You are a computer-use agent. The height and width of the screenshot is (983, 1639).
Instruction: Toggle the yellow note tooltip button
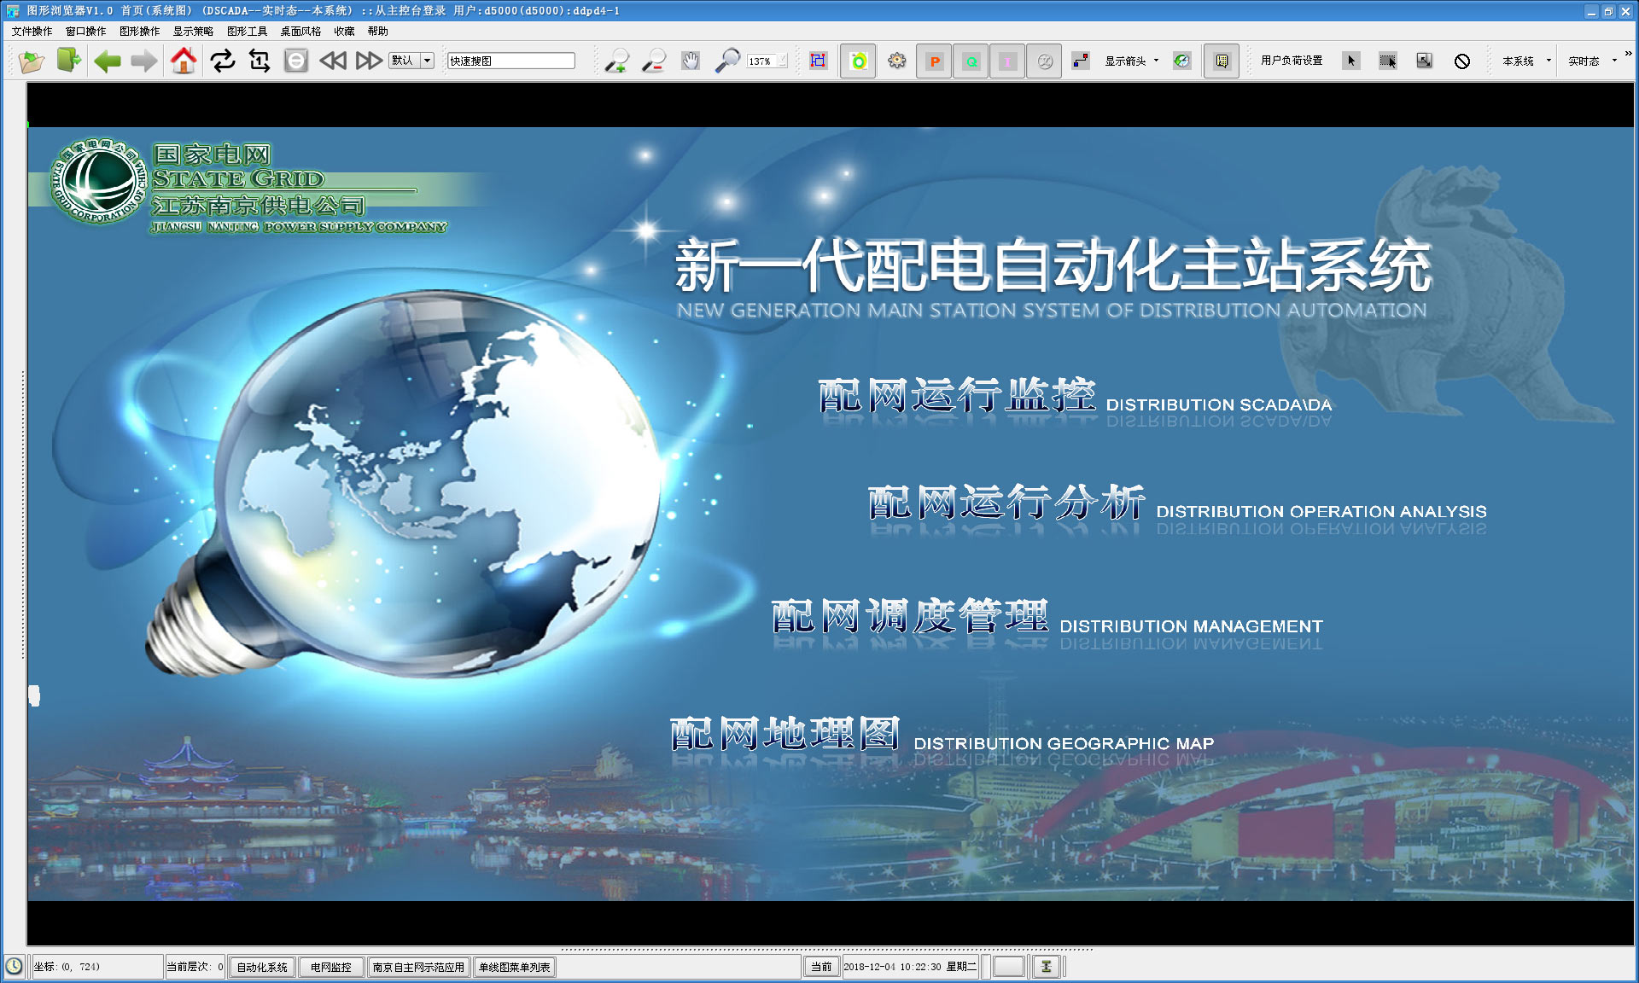pos(1222,61)
